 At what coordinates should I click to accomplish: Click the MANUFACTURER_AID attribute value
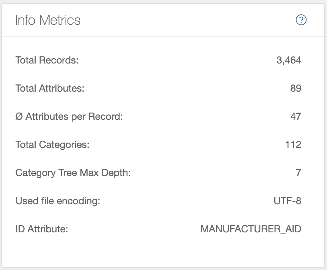250,229
